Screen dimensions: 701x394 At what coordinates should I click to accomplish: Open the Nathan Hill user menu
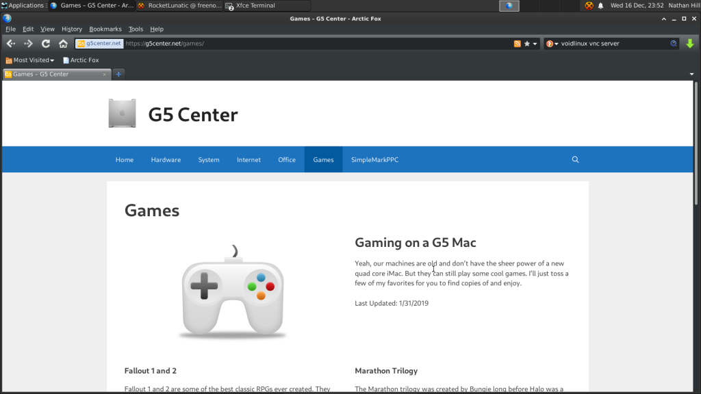pyautogui.click(x=684, y=5)
